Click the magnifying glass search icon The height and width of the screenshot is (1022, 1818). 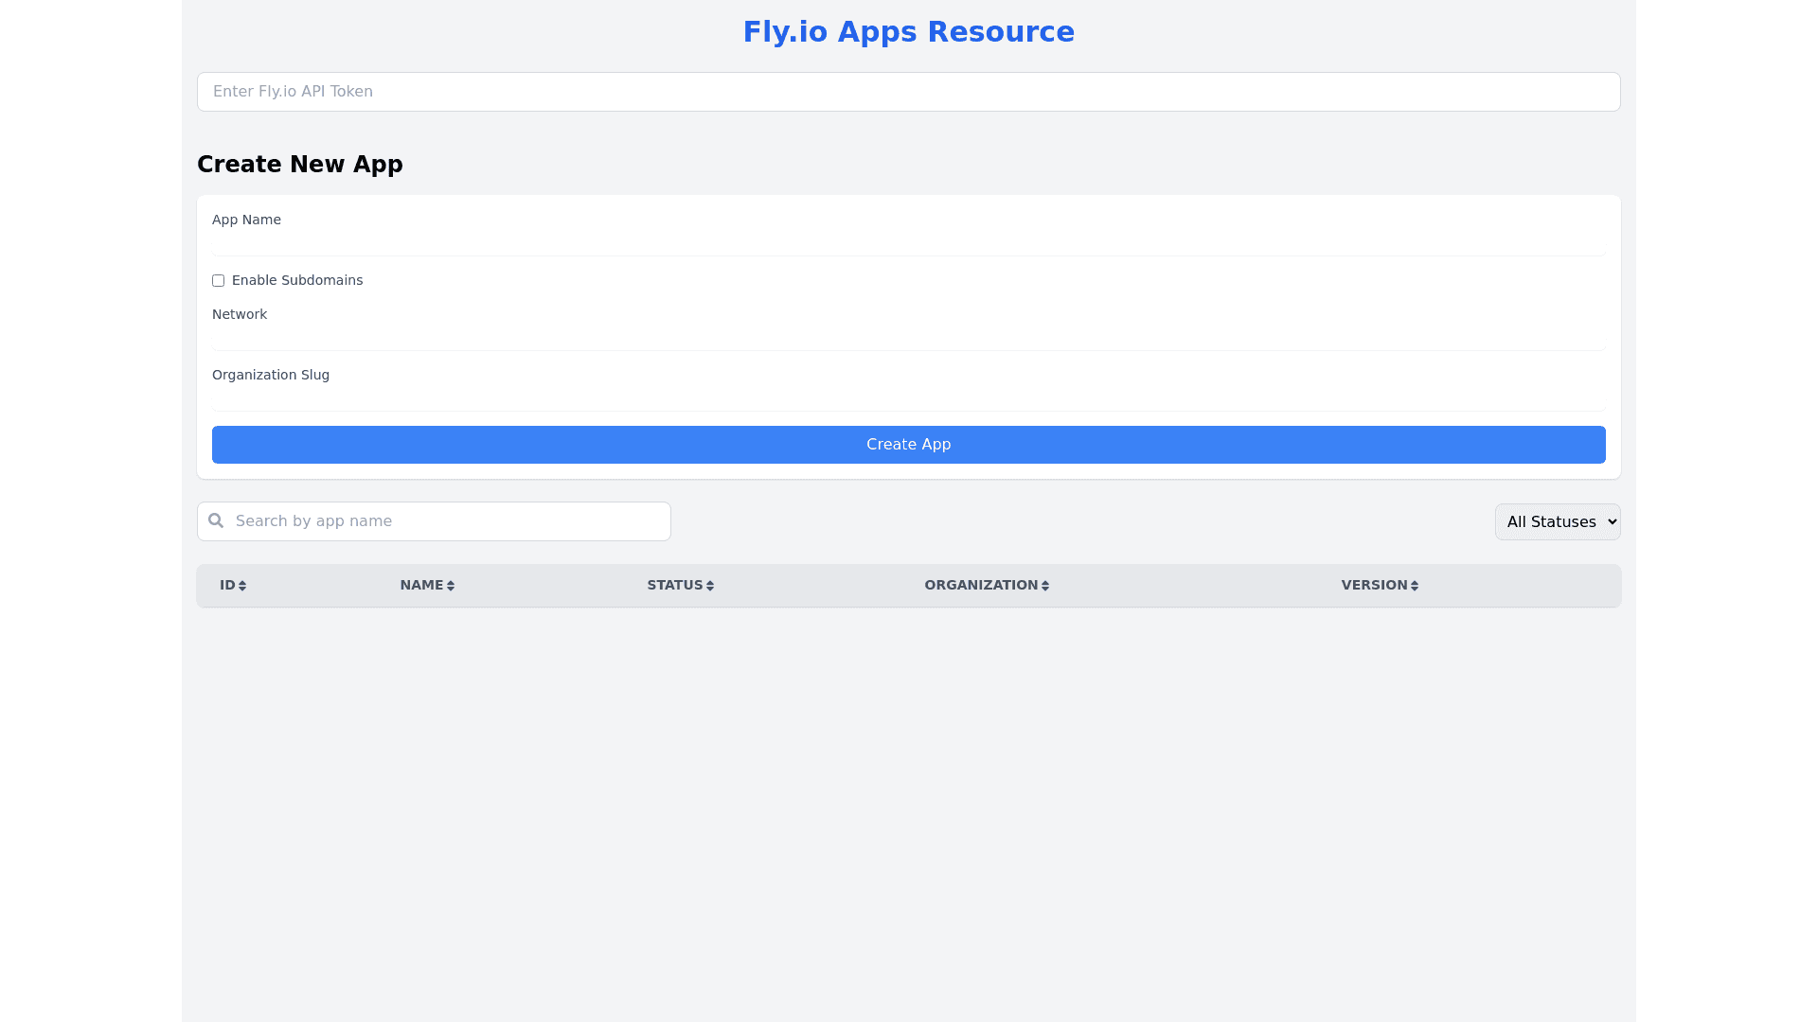click(x=216, y=521)
